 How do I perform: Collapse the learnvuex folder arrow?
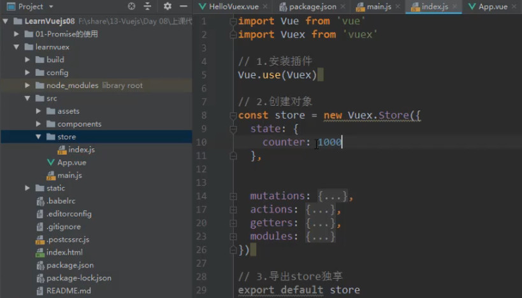tap(17, 47)
